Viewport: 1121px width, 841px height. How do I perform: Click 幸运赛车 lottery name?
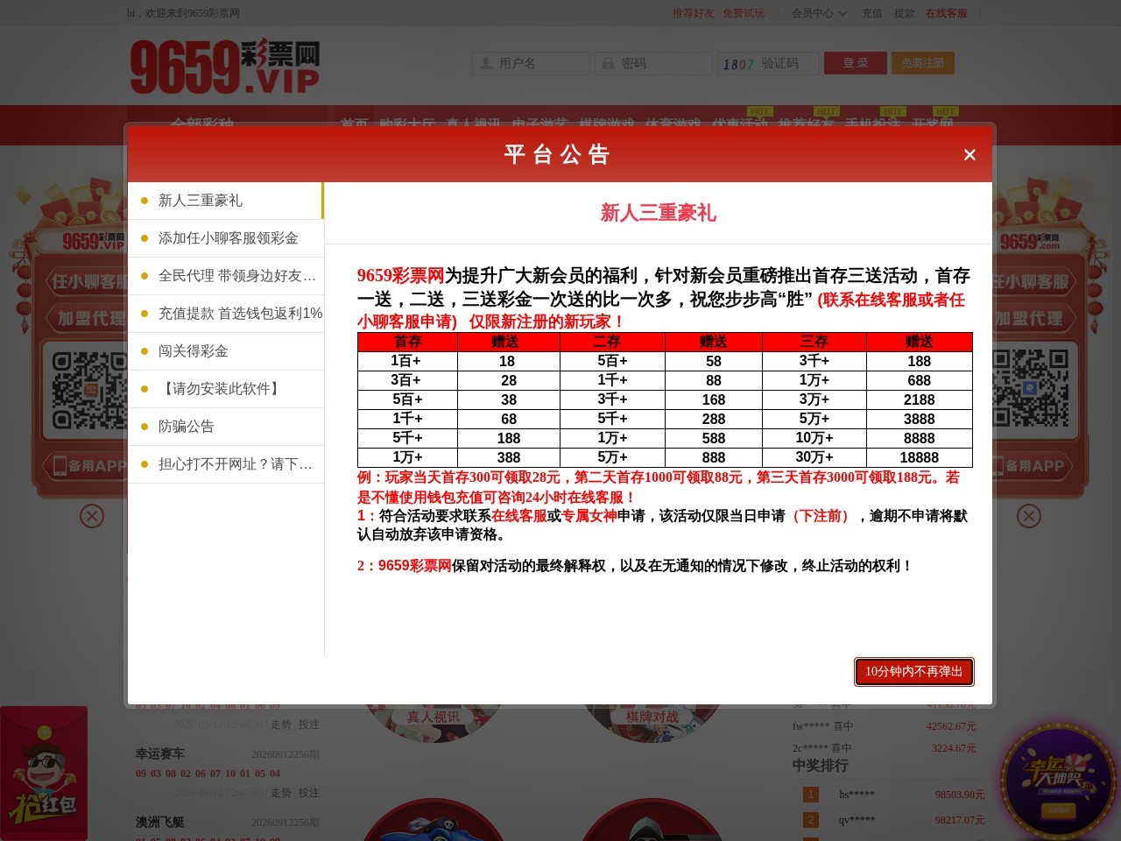click(x=160, y=753)
